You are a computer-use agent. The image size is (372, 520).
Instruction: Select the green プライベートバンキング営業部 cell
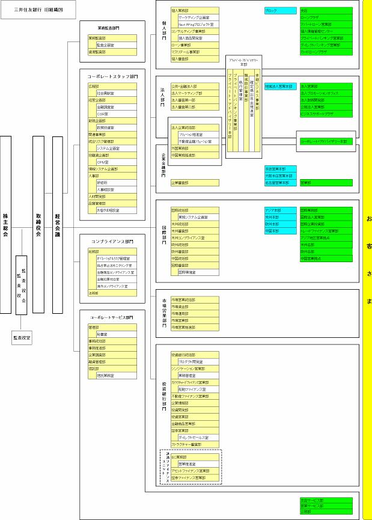[326, 38]
